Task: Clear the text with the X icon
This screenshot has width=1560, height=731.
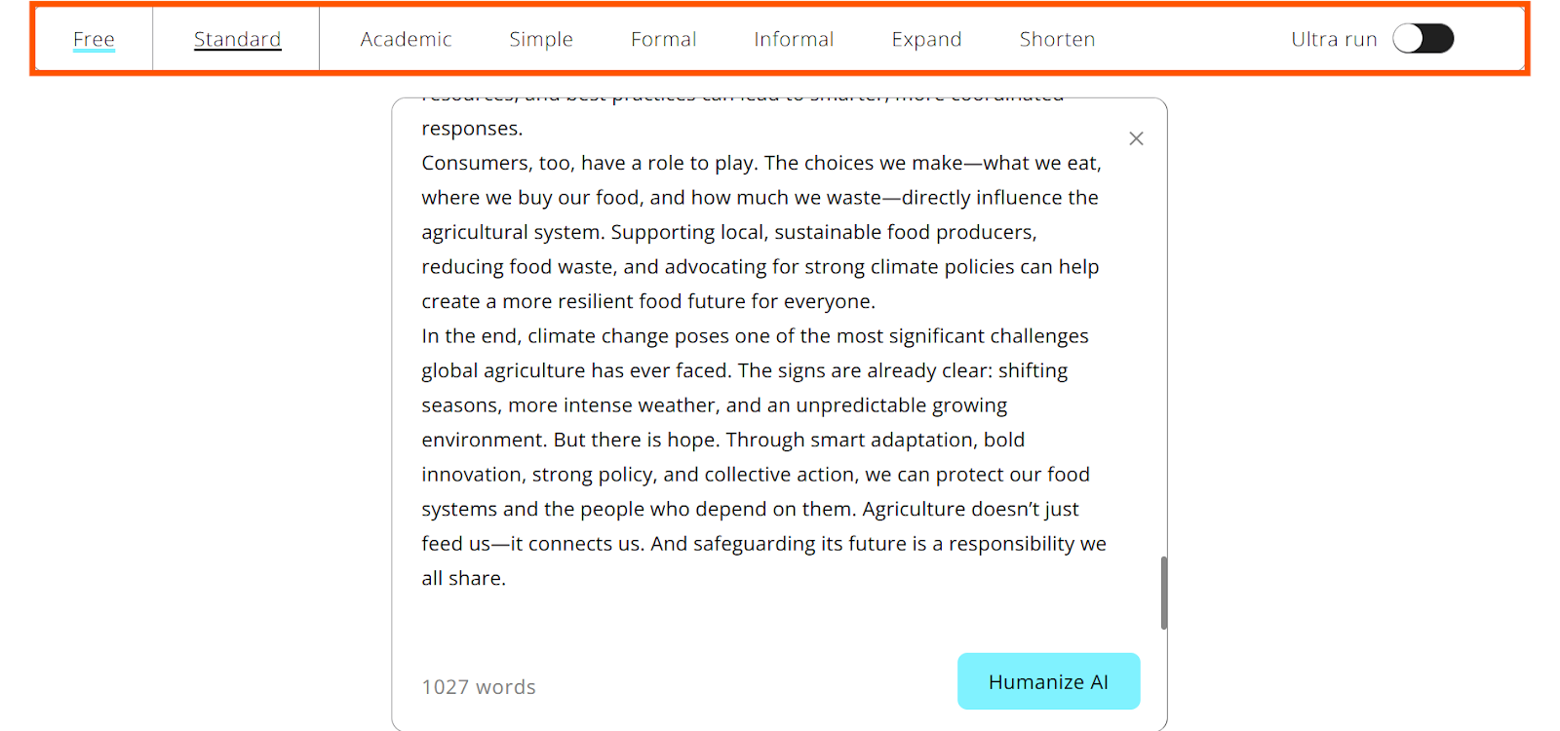Action: point(1136,138)
